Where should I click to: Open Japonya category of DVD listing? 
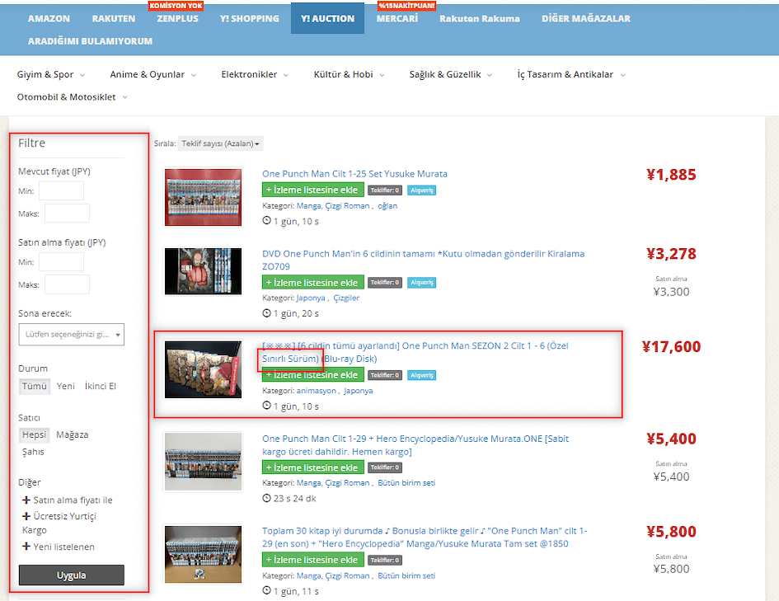coord(311,298)
